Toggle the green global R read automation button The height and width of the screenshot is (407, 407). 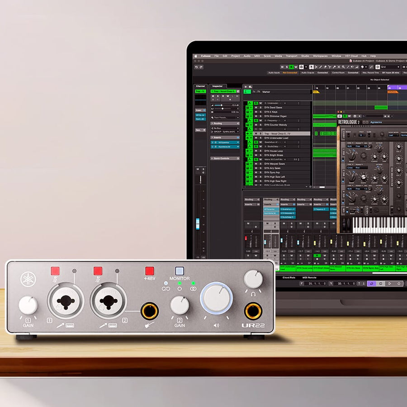pos(292,67)
